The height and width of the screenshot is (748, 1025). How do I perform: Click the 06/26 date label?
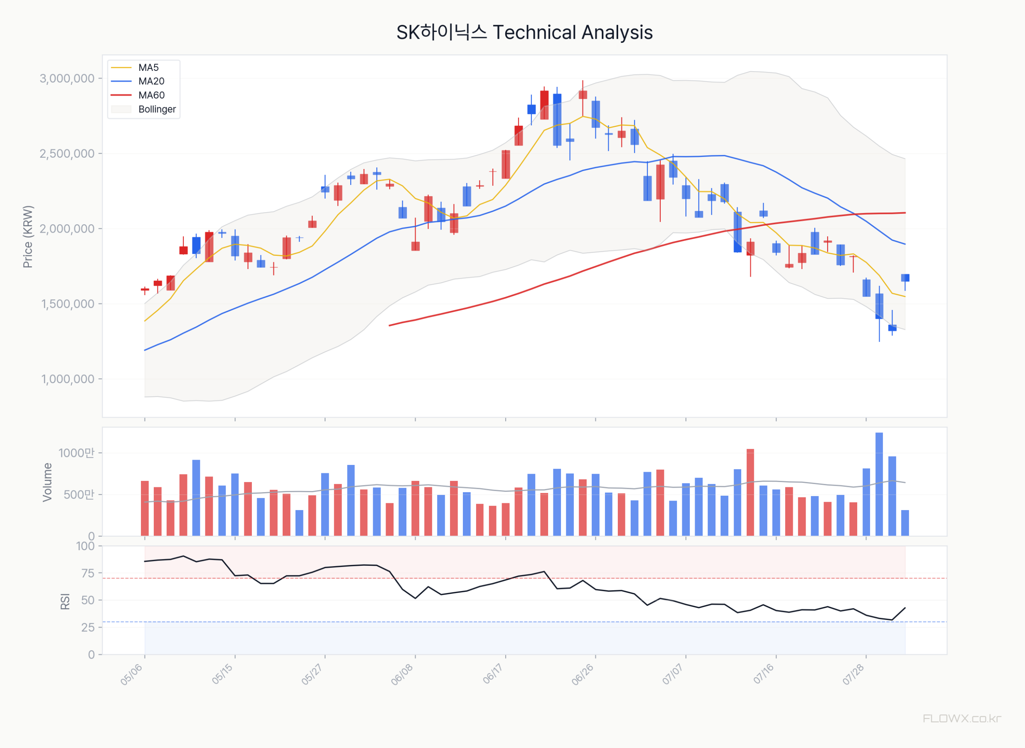pyautogui.click(x=583, y=675)
